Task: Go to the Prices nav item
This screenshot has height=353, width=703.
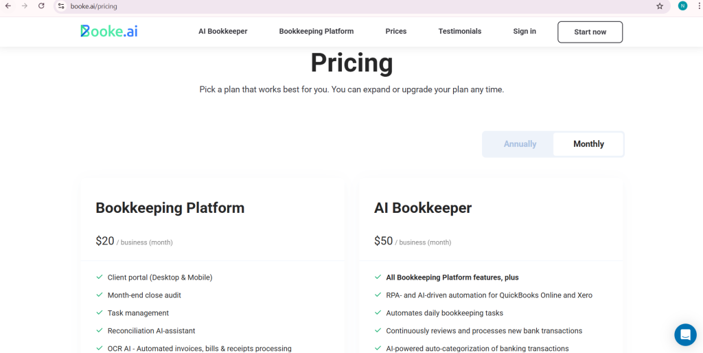Action: point(395,32)
